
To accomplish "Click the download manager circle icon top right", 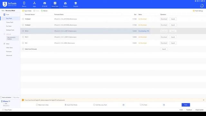I will 202,6.
